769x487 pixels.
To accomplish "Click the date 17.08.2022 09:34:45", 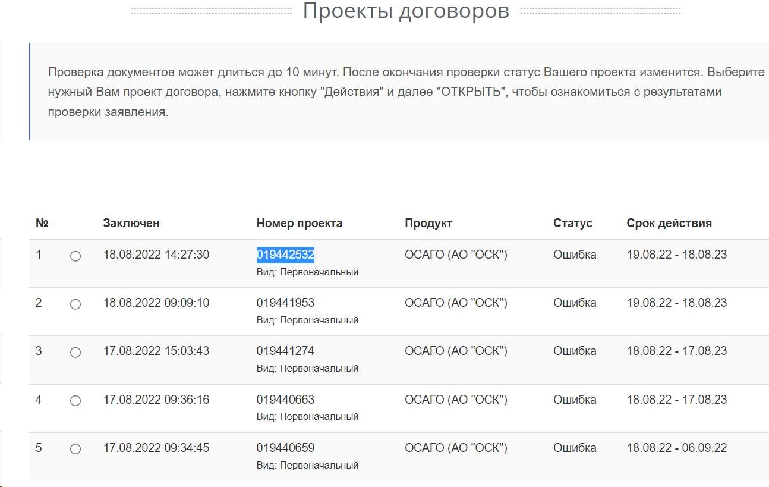I will [x=156, y=448].
